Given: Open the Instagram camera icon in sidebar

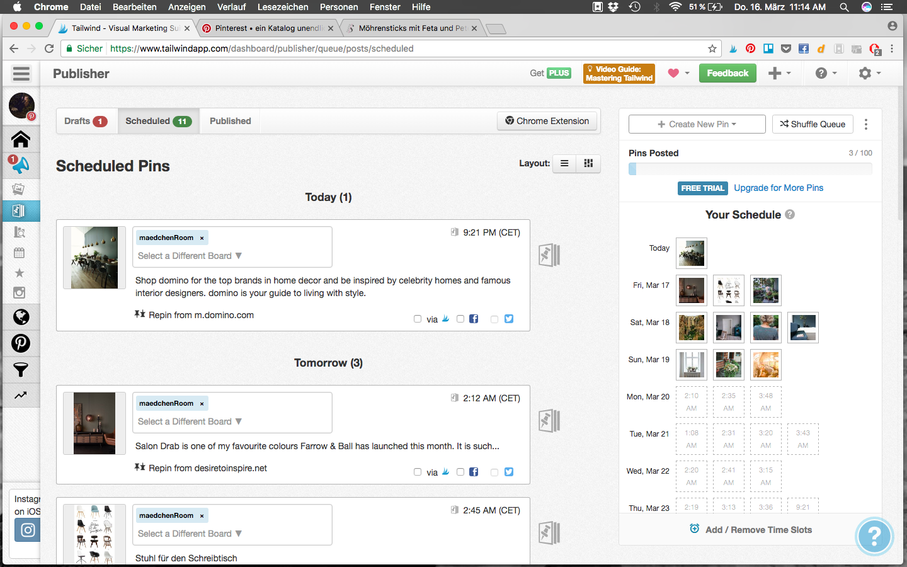Looking at the screenshot, I should click(20, 292).
